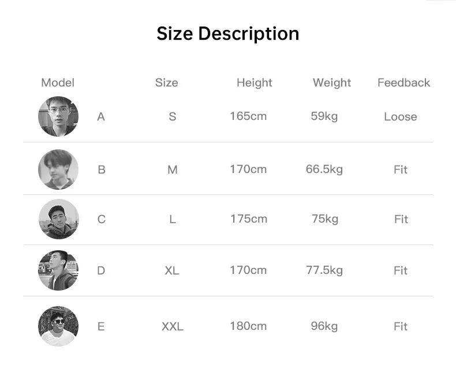The image size is (456, 380).
Task: Select the Feedback column header
Action: [403, 82]
